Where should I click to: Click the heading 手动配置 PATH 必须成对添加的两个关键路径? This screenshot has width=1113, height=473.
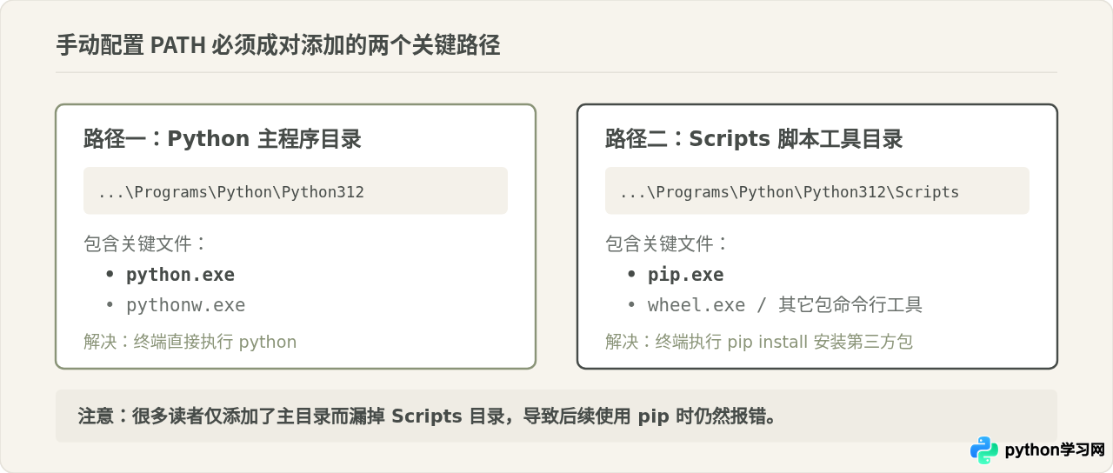point(278,45)
